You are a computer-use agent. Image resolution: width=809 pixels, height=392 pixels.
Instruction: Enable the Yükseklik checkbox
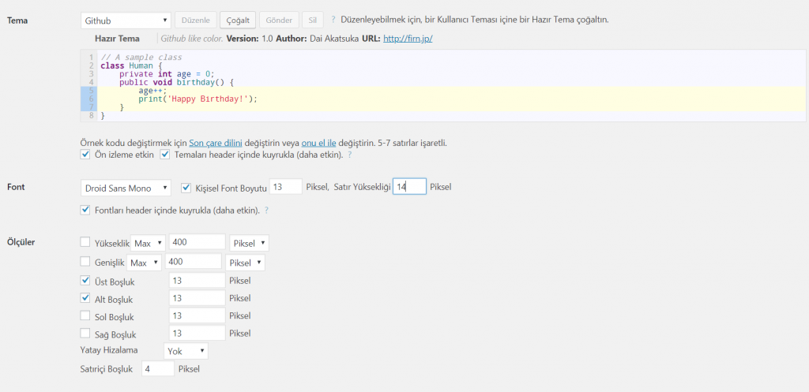coord(85,241)
